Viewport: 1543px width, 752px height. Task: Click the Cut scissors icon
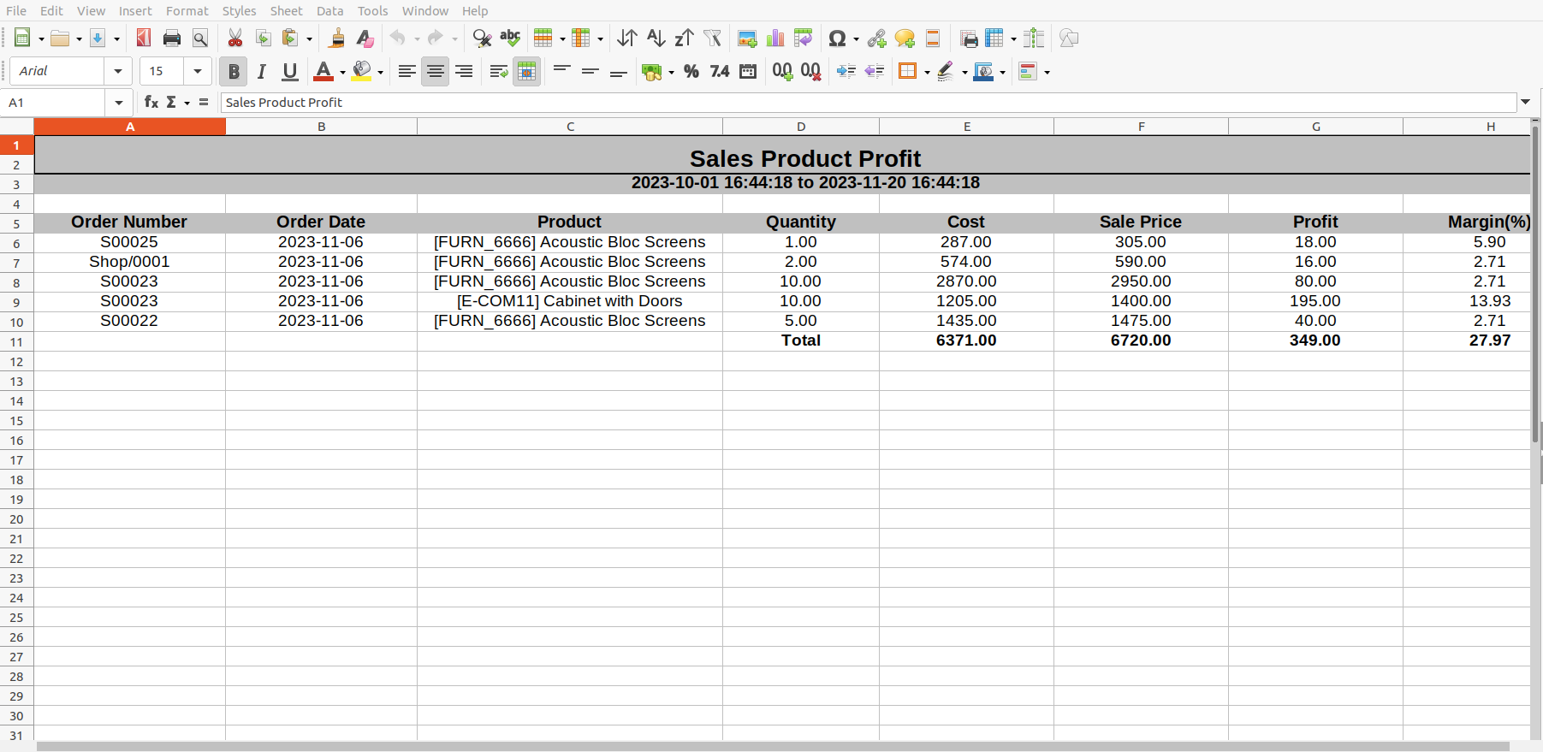coord(235,38)
